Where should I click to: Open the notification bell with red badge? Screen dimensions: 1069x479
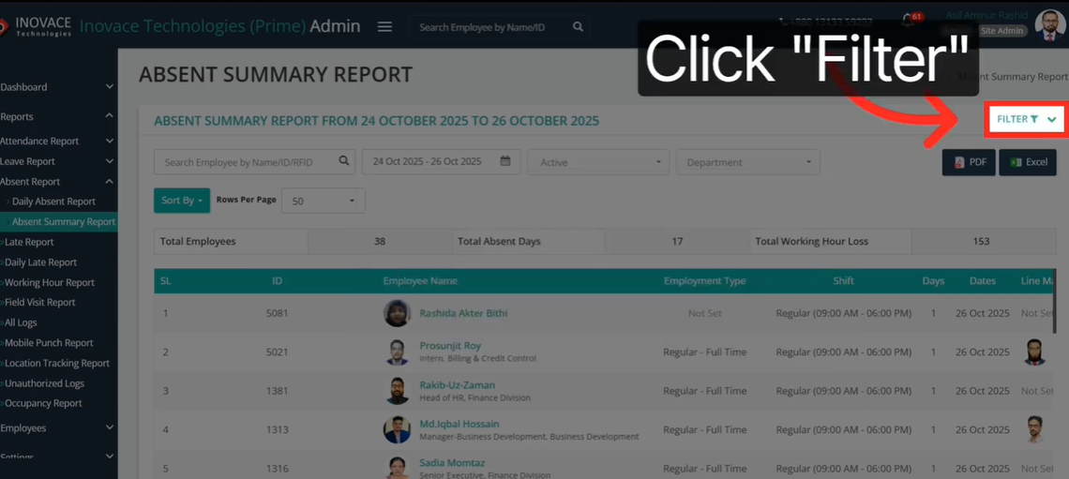point(908,20)
